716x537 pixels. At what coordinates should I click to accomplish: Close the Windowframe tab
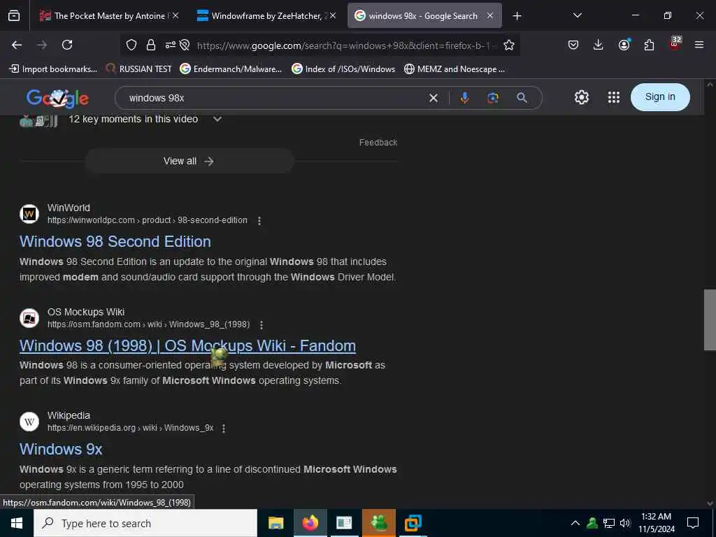click(333, 15)
